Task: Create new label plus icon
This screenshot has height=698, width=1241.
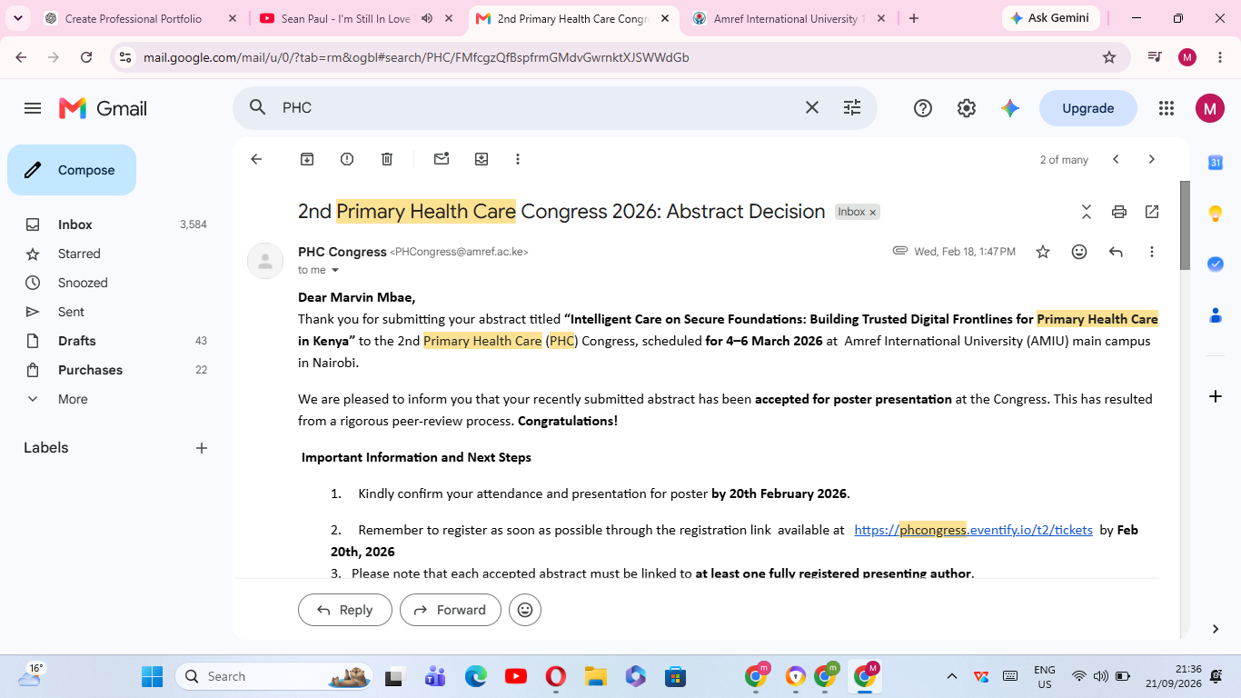Action: pos(202,448)
